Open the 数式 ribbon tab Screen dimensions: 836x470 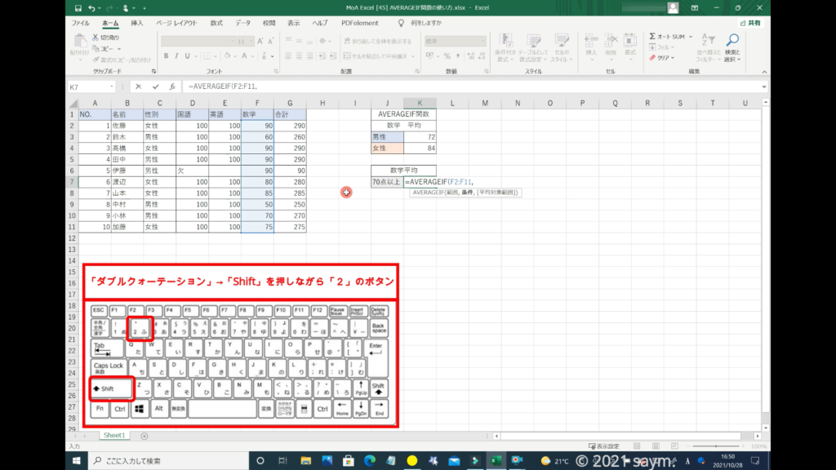coord(216,23)
